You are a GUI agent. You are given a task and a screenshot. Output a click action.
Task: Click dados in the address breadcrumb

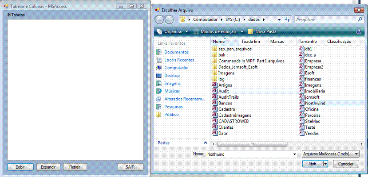pyautogui.click(x=254, y=19)
